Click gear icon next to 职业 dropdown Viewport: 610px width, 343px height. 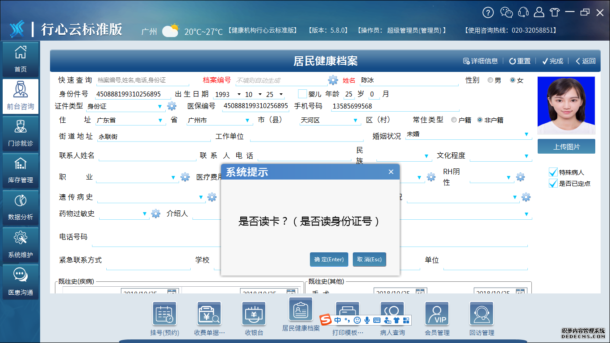(185, 177)
